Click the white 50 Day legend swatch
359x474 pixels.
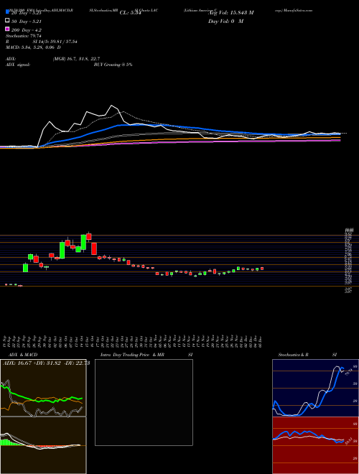(x=7, y=21)
